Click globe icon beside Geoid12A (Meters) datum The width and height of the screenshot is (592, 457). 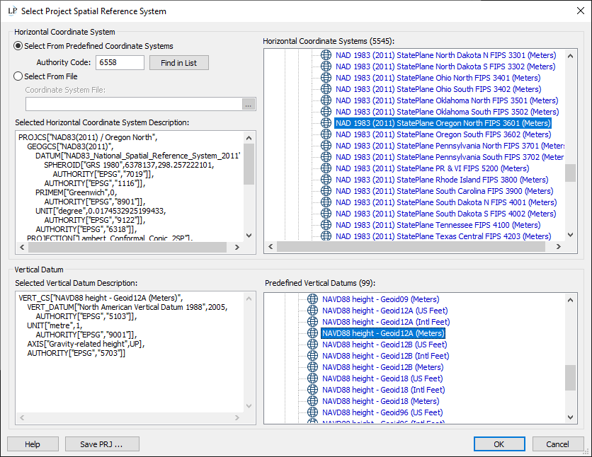tap(312, 333)
